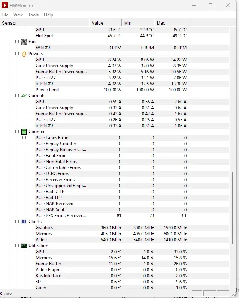239x298 pixels.
Task: Collapse the Counters tree node
Action: [x=17, y=132]
